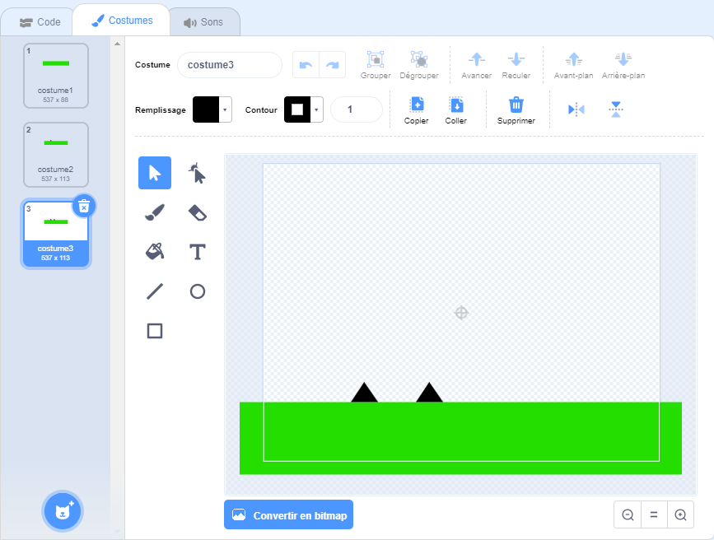Viewport: 714px width, 540px height.
Task: Delete costume3 with the trash icon
Action: (x=84, y=206)
